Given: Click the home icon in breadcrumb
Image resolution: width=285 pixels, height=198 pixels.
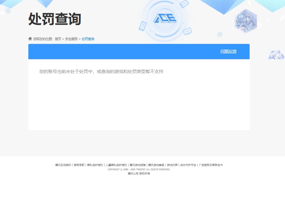Looking at the screenshot, I should coord(30,39).
